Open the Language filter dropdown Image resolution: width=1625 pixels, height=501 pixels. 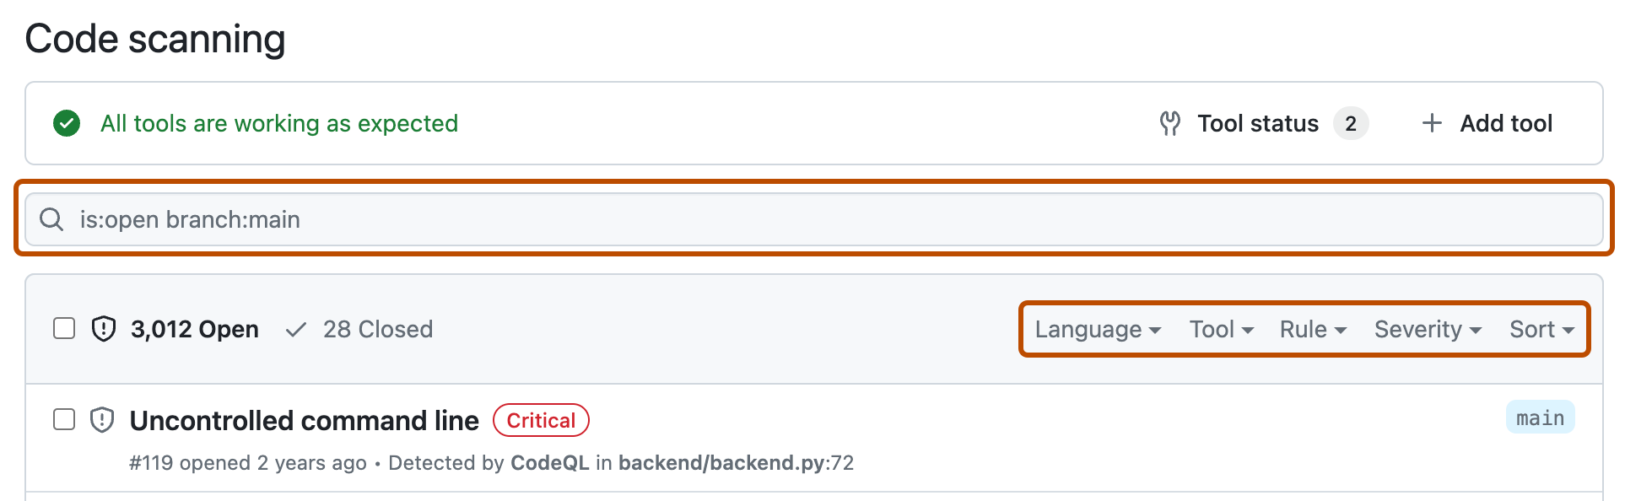tap(1097, 330)
